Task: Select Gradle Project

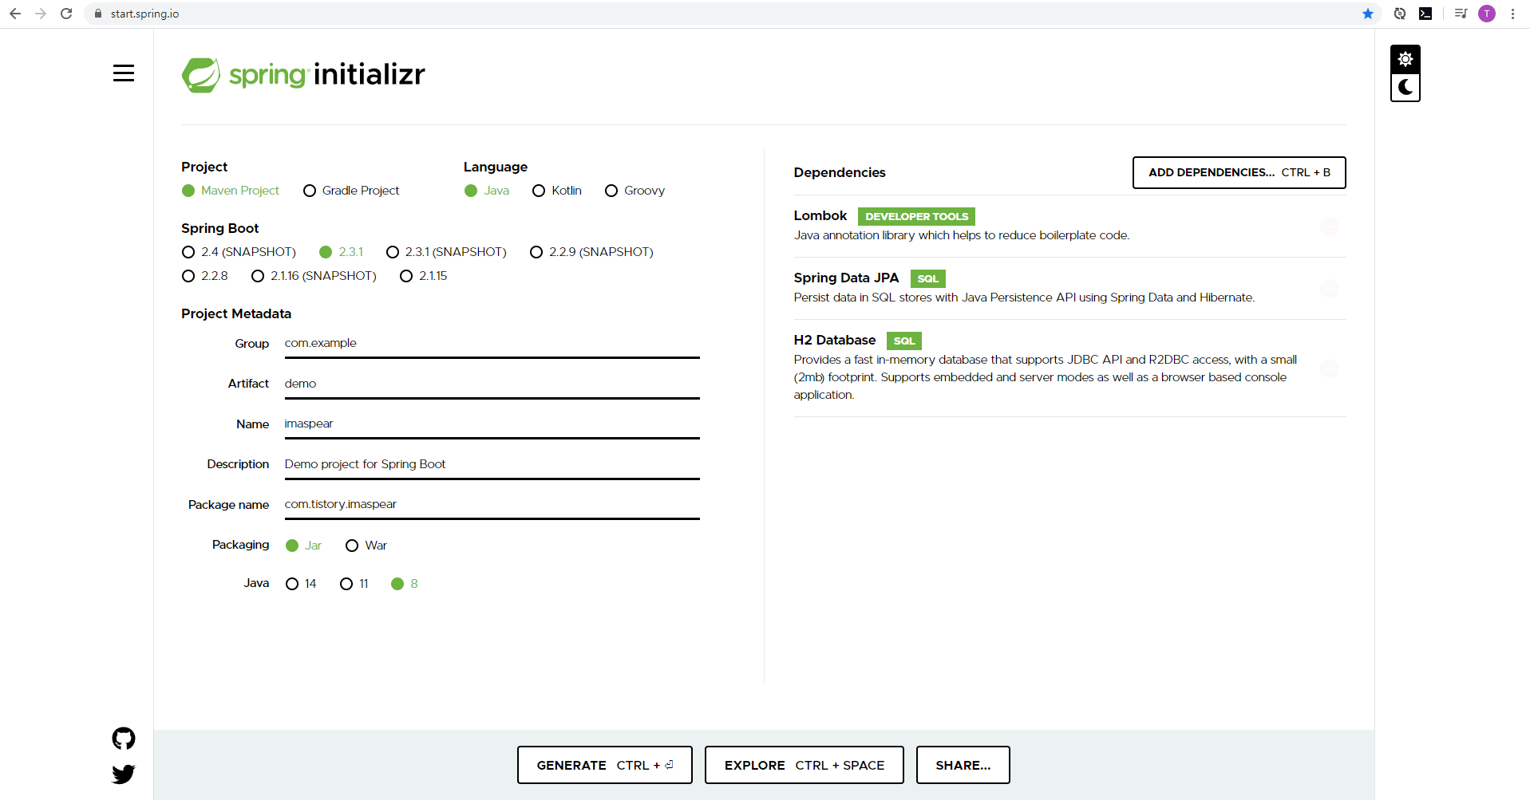Action: (351, 191)
